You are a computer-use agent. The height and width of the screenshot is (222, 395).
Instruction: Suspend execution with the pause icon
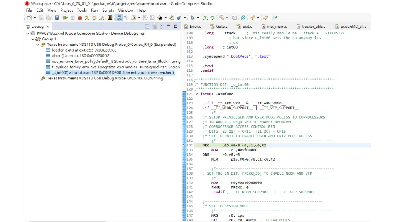click(73, 18)
